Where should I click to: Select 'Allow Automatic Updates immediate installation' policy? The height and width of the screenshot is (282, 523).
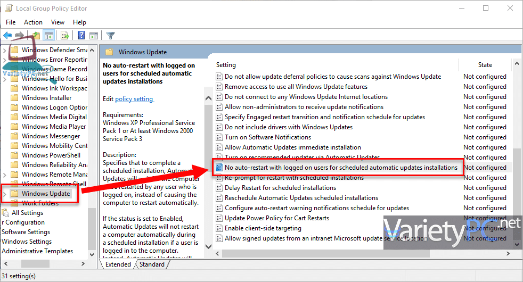(293, 147)
